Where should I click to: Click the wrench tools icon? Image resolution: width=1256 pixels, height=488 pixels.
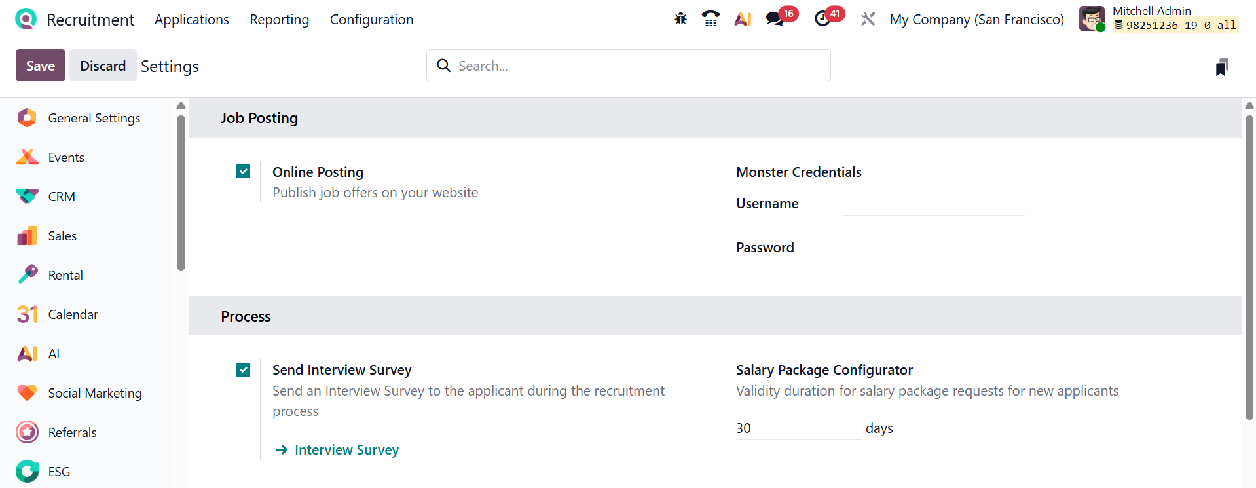point(868,19)
